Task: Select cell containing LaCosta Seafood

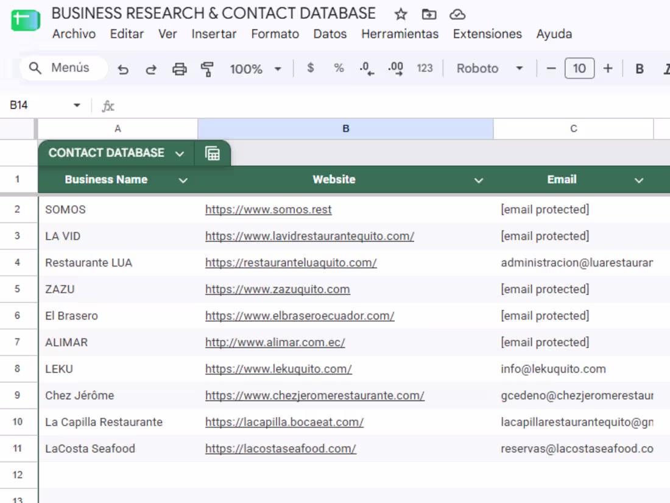Action: 118,448
